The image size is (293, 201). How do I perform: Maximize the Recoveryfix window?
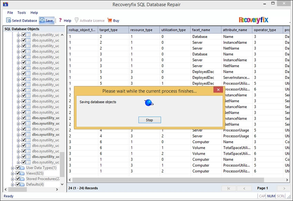coord(273,3)
